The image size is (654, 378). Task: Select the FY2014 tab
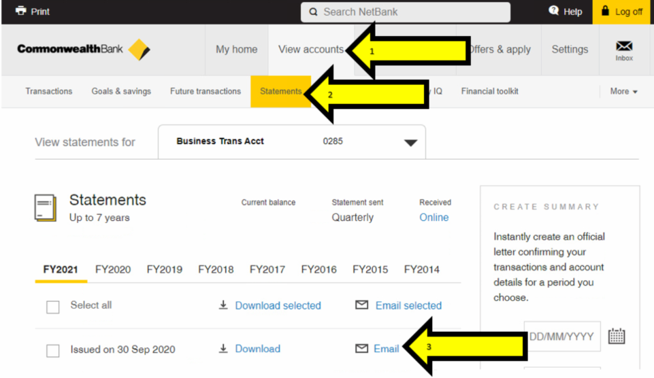coord(422,270)
